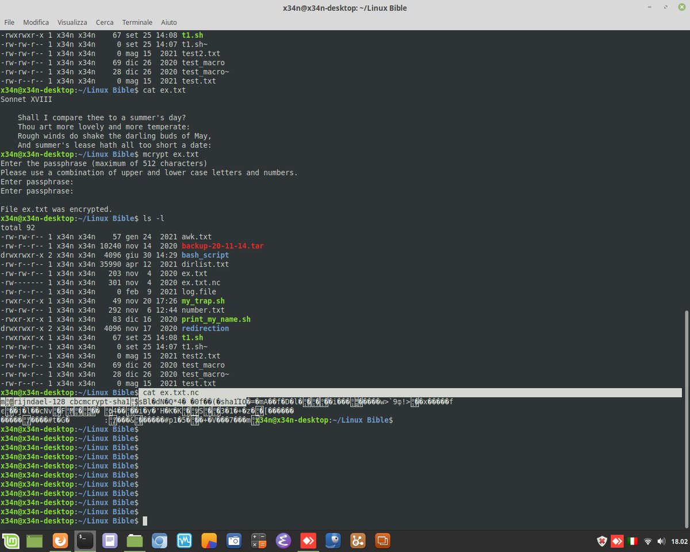Click the 'number.txt' filename

click(x=203, y=310)
